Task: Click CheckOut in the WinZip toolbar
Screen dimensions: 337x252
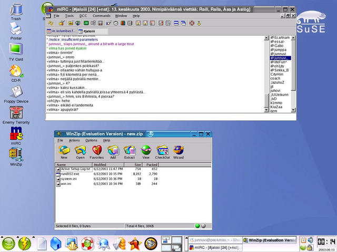Action: (x=162, y=152)
